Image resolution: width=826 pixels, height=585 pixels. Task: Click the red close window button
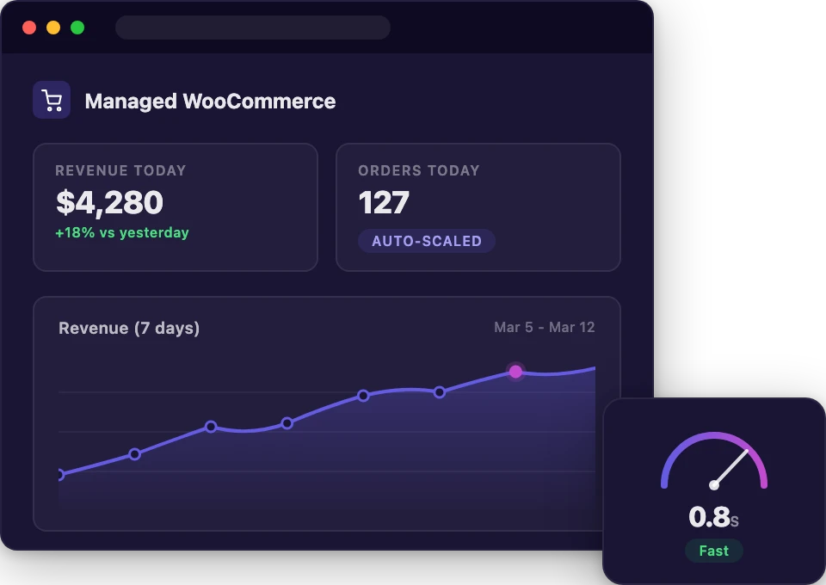[x=29, y=28]
